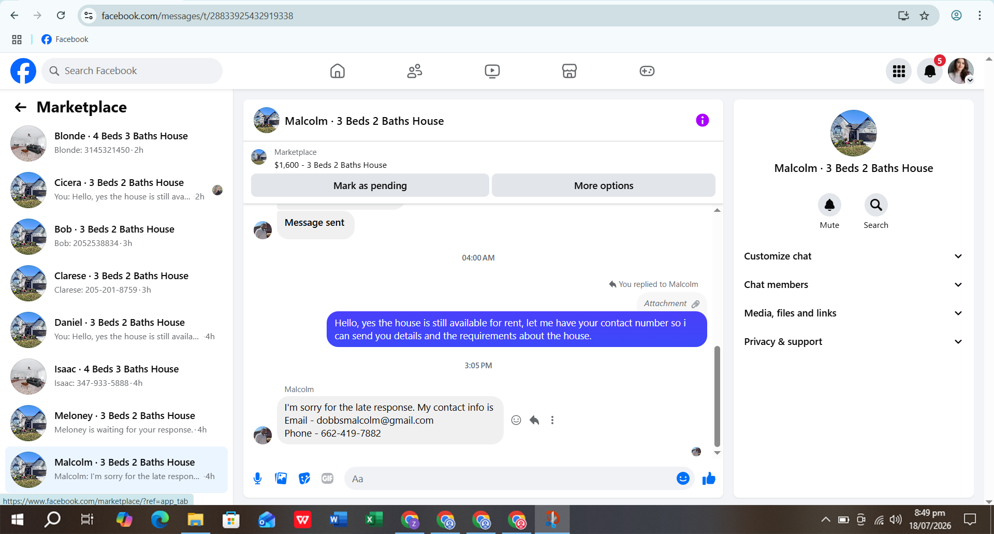Open the Isaac 4 Beds 3 Baths conversation
This screenshot has width=994, height=534.
pos(116,377)
